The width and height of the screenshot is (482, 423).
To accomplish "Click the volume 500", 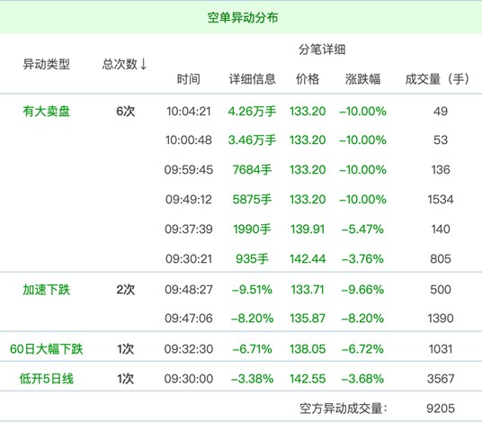I will coord(441,290).
